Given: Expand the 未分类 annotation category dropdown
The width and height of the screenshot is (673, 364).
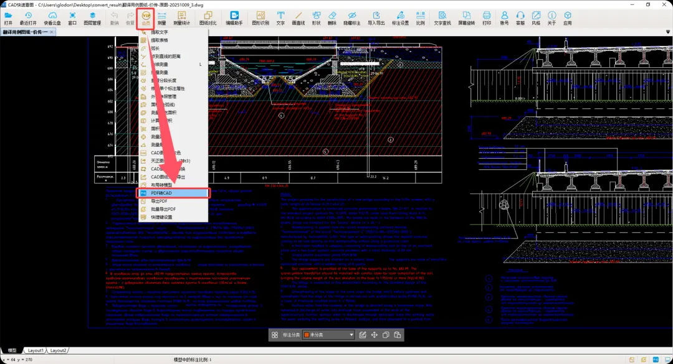Looking at the screenshot, I should 351,335.
